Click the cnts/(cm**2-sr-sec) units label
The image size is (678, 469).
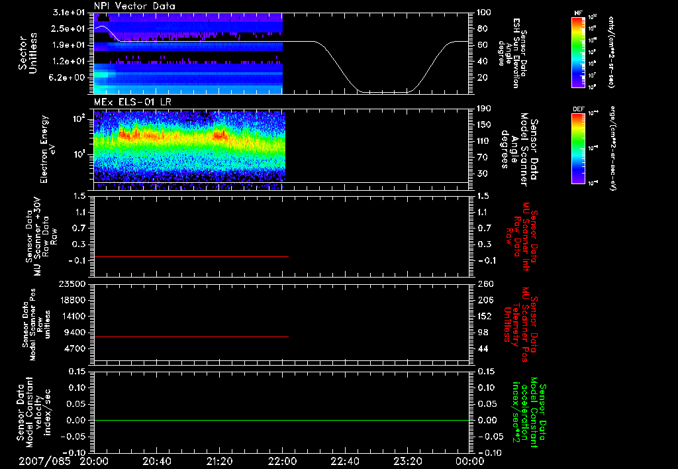click(x=611, y=52)
